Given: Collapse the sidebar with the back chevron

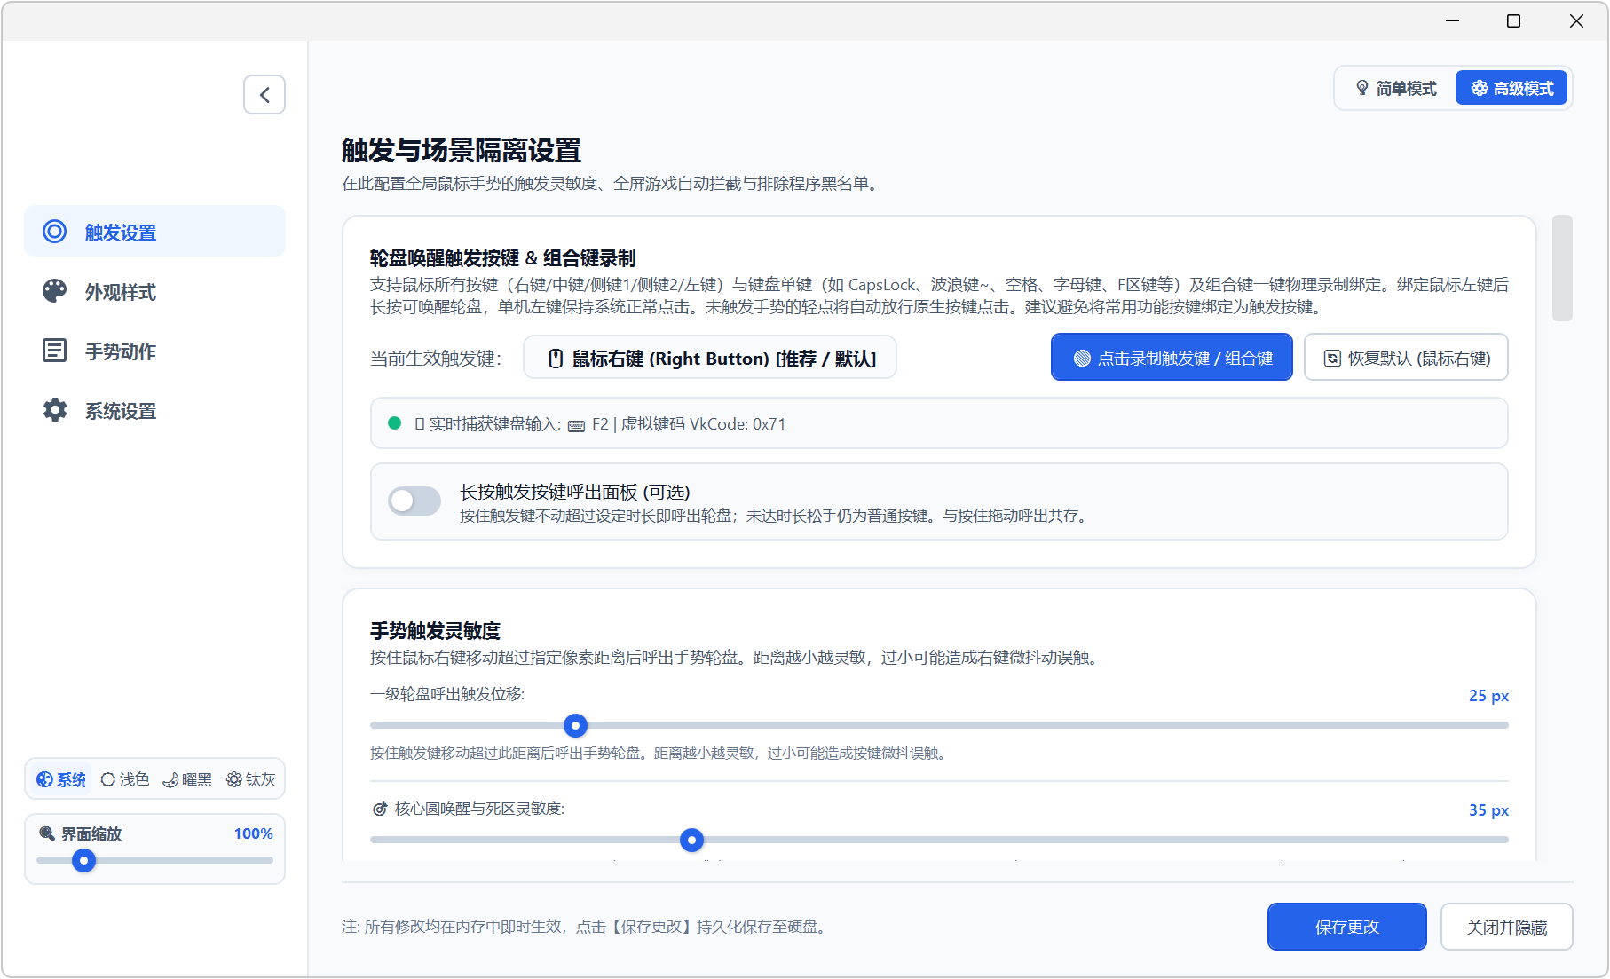Looking at the screenshot, I should [264, 95].
